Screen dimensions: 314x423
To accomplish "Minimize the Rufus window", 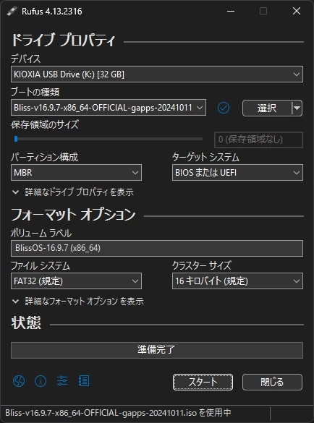I will point(231,11).
